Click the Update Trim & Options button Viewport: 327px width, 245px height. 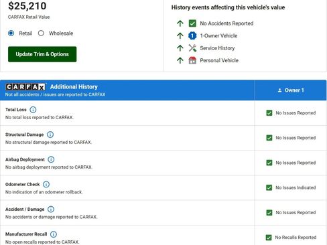coord(42,54)
